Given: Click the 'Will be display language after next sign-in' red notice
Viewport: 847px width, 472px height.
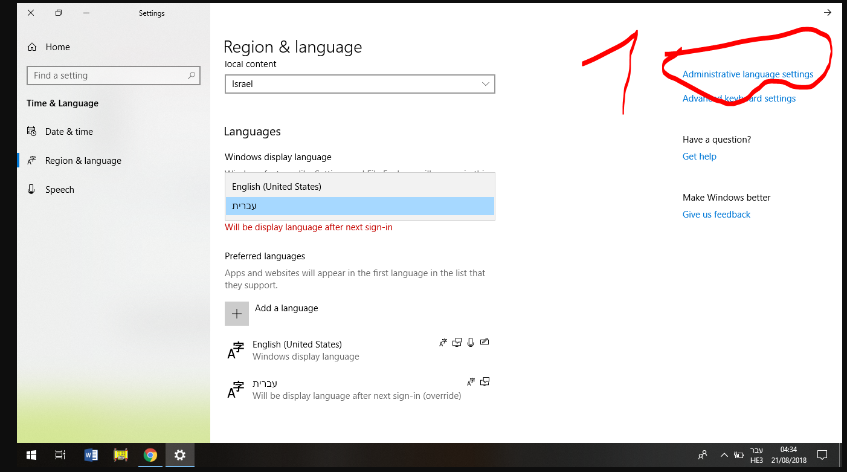Looking at the screenshot, I should pyautogui.click(x=309, y=227).
